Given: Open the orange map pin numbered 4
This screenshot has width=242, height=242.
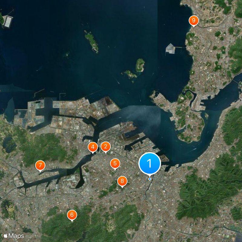Looking at the screenshot, I should point(93,147).
